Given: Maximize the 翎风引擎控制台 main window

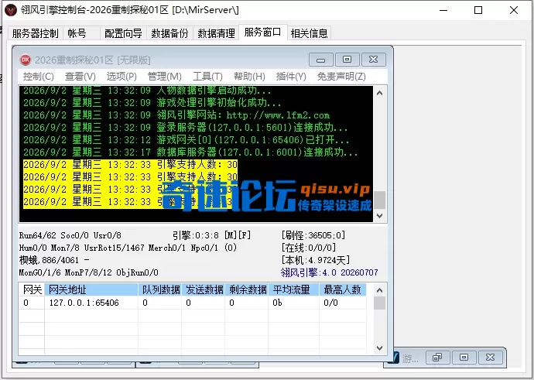Looking at the screenshot, I should point(478,10).
